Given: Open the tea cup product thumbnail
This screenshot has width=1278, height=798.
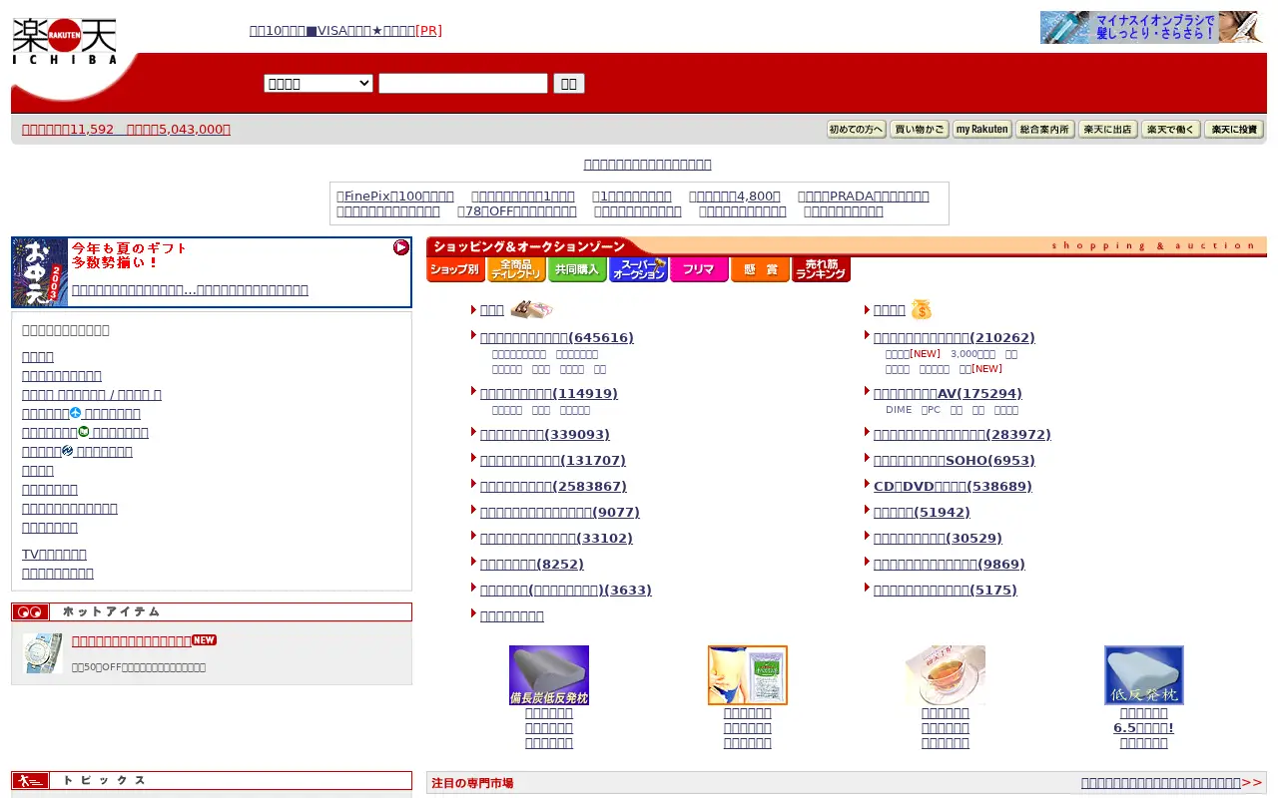Looking at the screenshot, I should pos(946,675).
